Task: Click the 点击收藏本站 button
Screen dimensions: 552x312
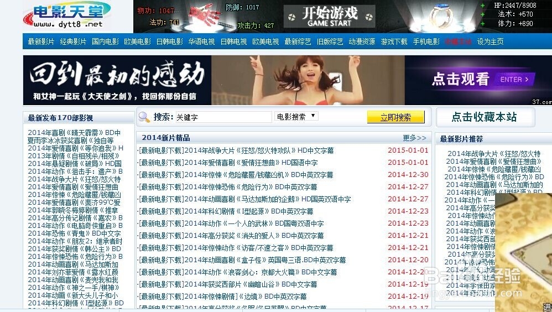Action: pyautogui.click(x=485, y=117)
